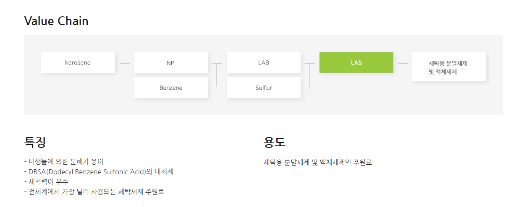Click the Sulfur box
This screenshot has height=207, width=521.
tap(264, 88)
